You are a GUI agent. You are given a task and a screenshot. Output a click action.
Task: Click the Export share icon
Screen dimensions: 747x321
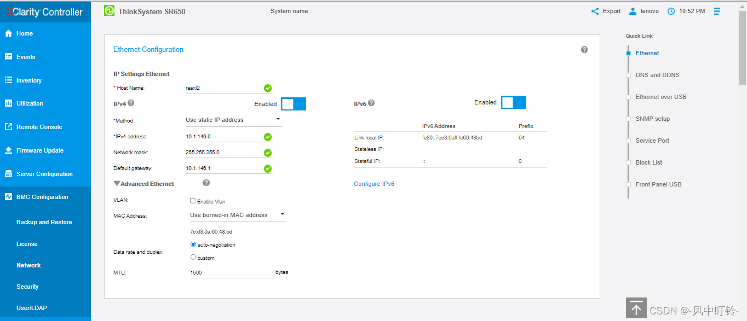pos(595,11)
